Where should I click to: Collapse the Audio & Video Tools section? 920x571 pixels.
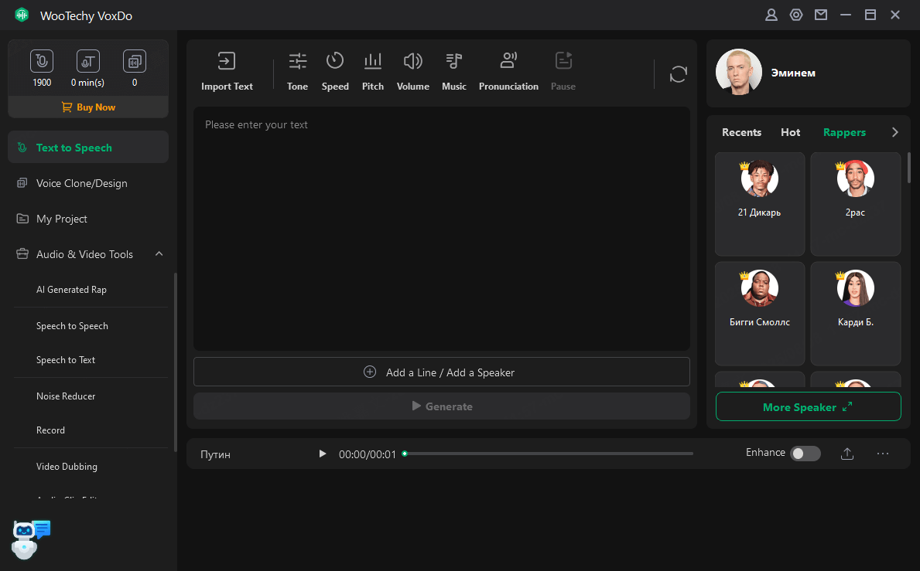[x=159, y=253]
